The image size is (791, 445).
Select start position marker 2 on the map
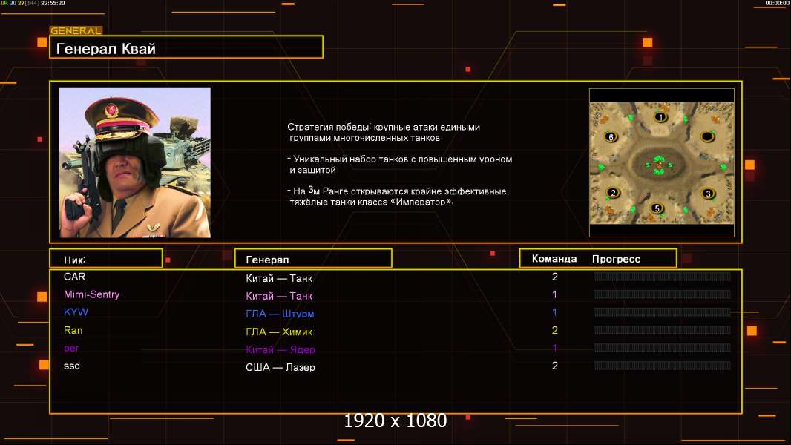(613, 193)
